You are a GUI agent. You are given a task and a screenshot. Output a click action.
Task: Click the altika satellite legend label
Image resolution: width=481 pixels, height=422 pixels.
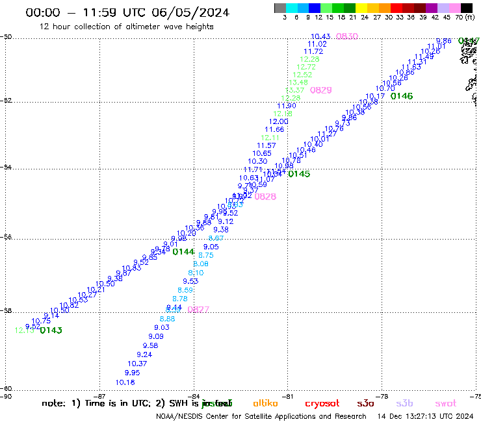coord(265,403)
